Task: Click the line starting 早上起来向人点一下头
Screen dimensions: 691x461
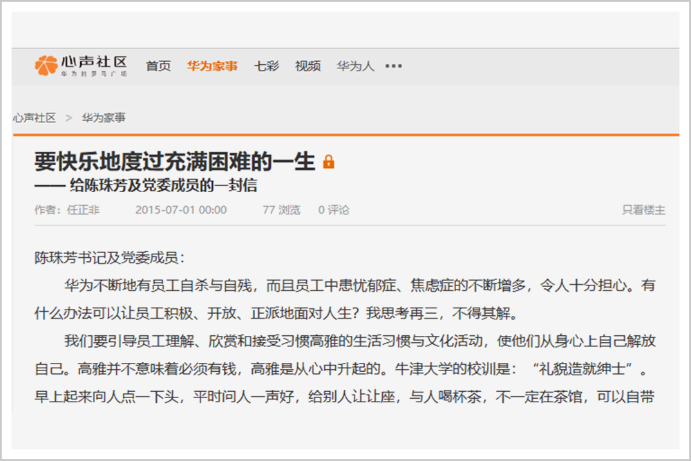Action: point(345,397)
